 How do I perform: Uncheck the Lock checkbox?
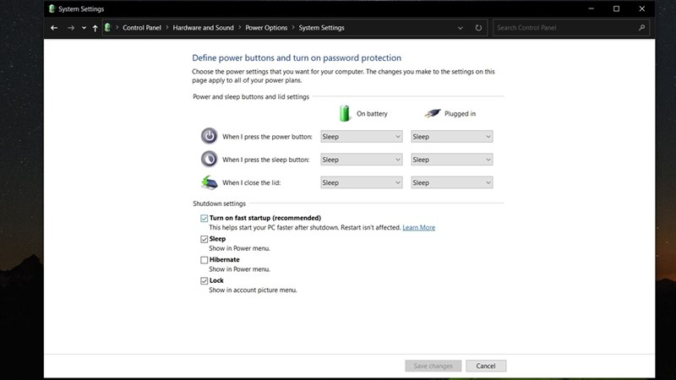coord(204,281)
